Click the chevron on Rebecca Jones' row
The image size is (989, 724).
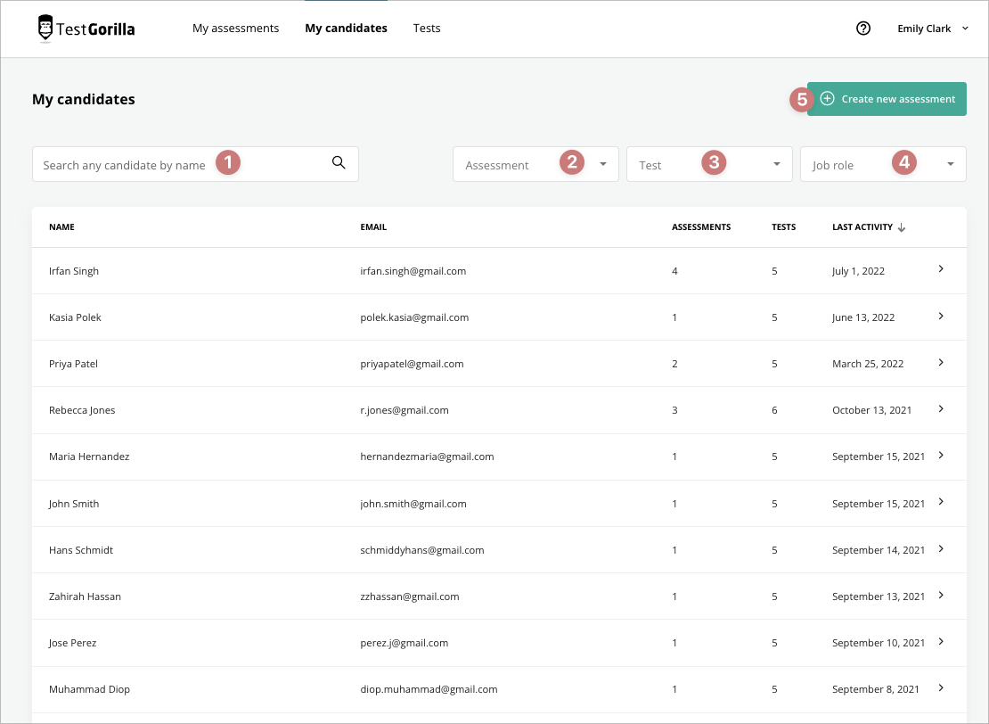[x=941, y=409]
